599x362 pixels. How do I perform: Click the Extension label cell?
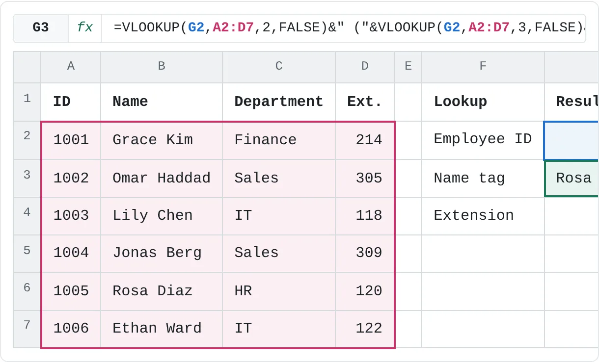(x=483, y=216)
